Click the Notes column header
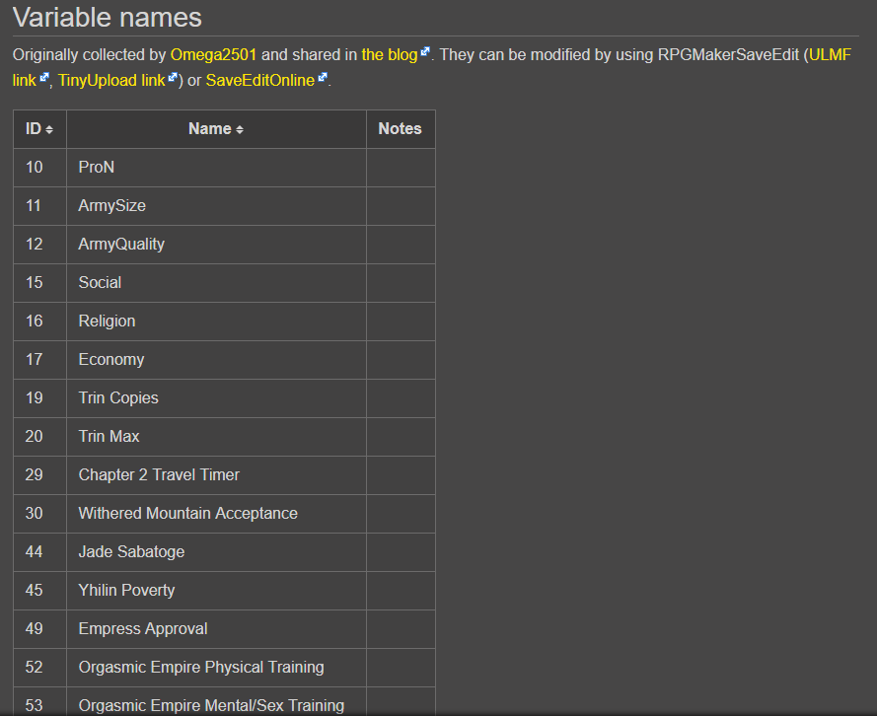The width and height of the screenshot is (877, 716). click(x=400, y=129)
